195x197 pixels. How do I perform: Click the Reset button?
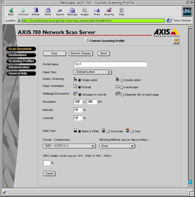pos(104,54)
